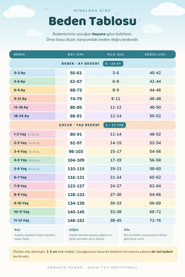Click the 0 – 24 AY badge
The image size is (185, 277).
click(113, 64)
